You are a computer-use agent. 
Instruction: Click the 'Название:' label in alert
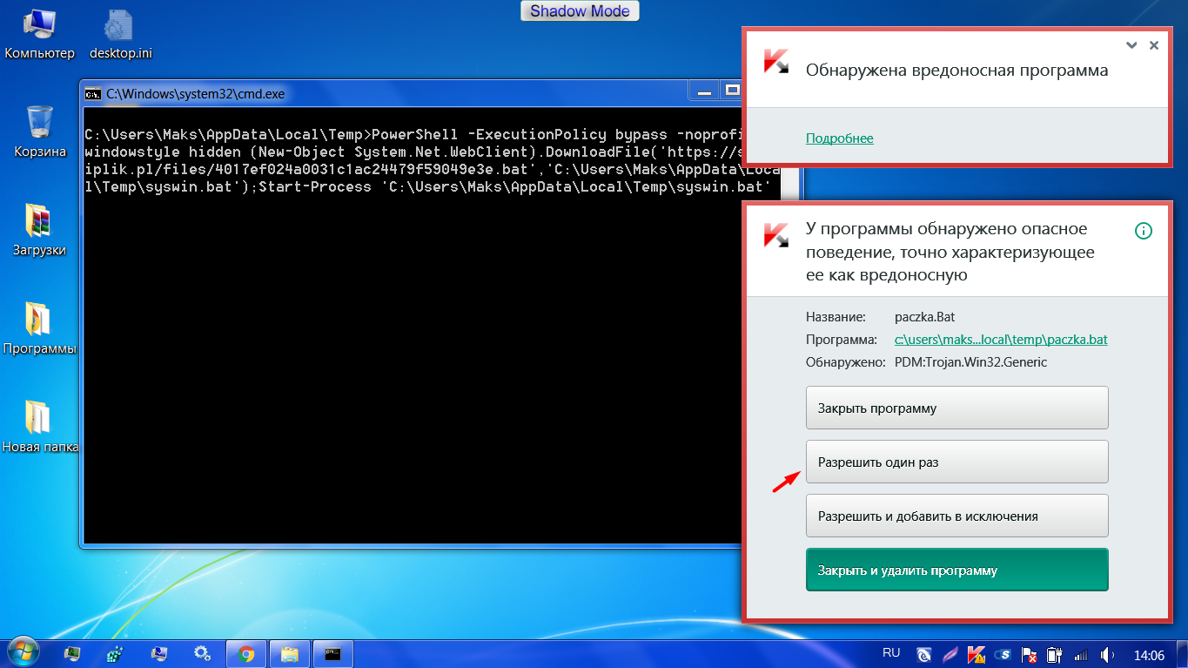836,318
